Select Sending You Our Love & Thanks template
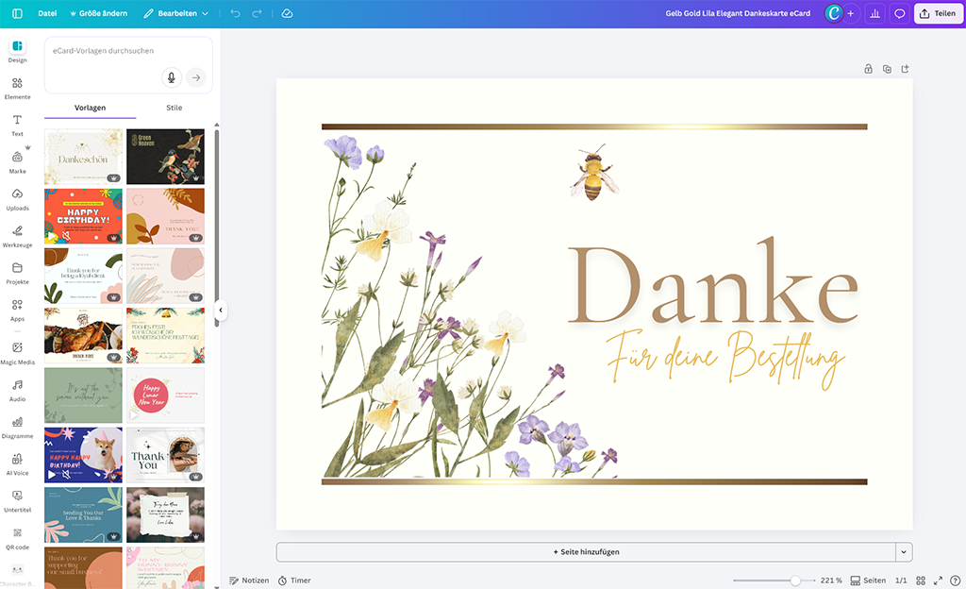Viewport: 966px width, 589px height. [x=83, y=515]
